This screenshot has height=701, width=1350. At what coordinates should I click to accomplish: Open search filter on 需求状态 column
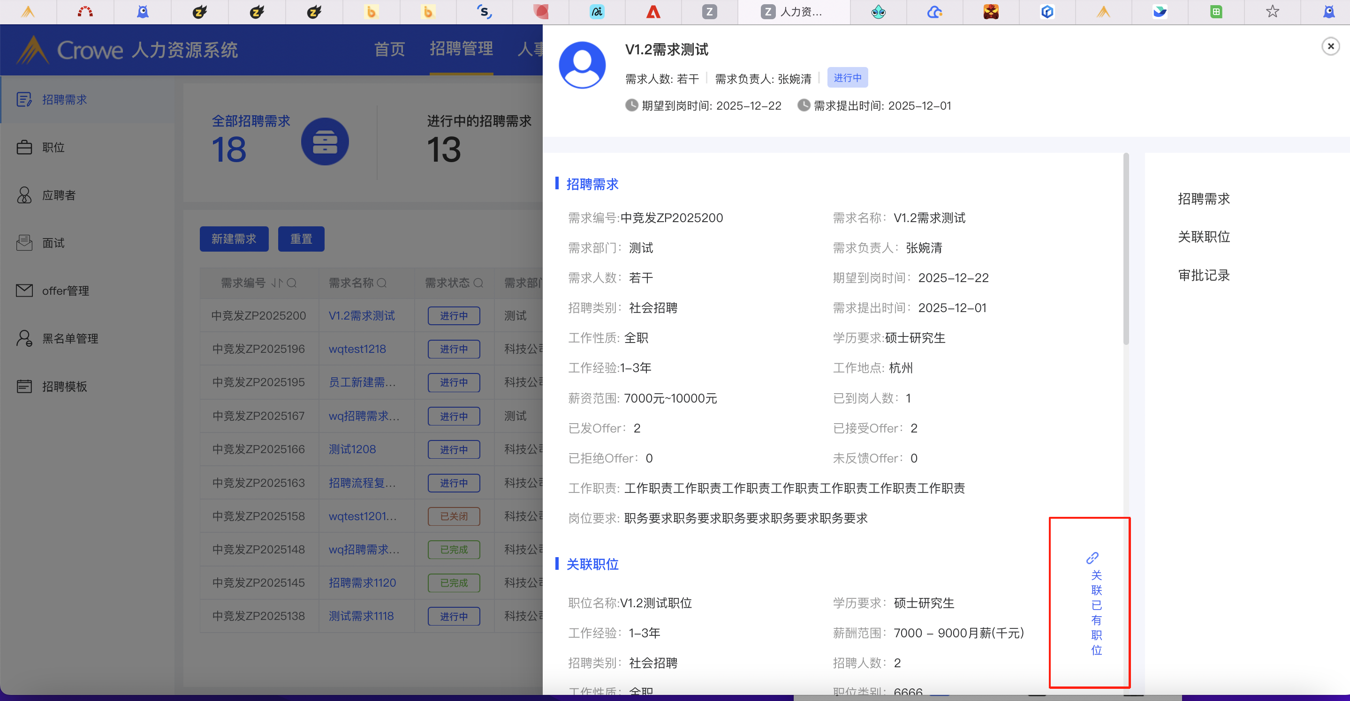click(478, 283)
